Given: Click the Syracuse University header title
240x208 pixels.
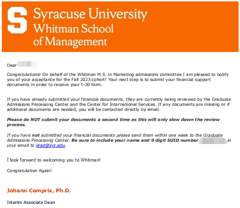Looking at the screenshot, I should point(90,14).
